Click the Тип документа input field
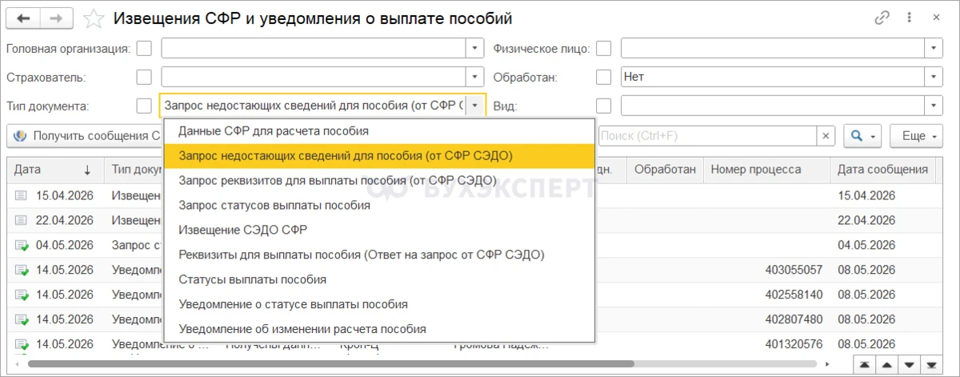This screenshot has width=960, height=377. click(x=313, y=106)
